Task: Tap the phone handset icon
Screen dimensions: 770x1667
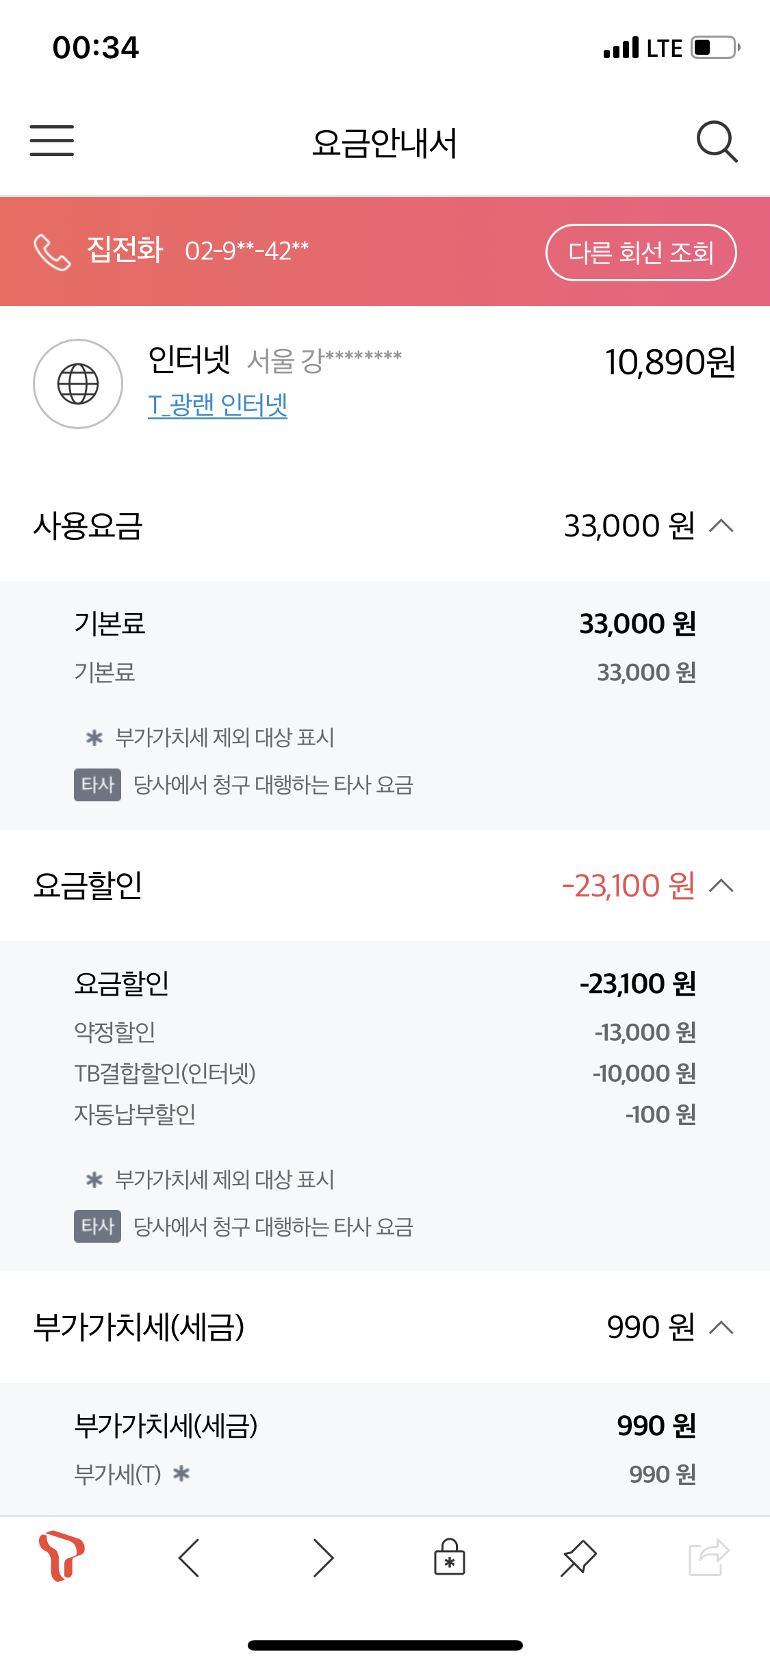Action: tap(52, 252)
